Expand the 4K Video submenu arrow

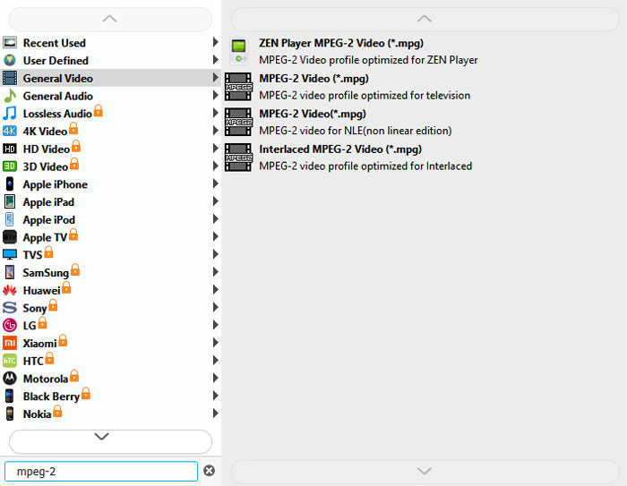pos(215,131)
